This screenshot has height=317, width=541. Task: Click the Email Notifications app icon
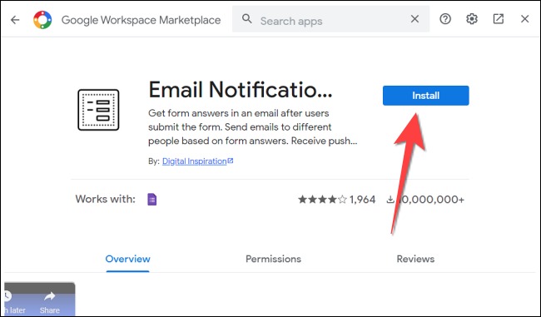coord(98,110)
